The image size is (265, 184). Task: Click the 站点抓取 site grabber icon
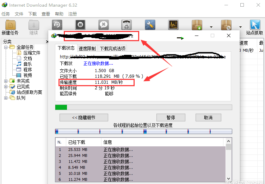click(255, 25)
